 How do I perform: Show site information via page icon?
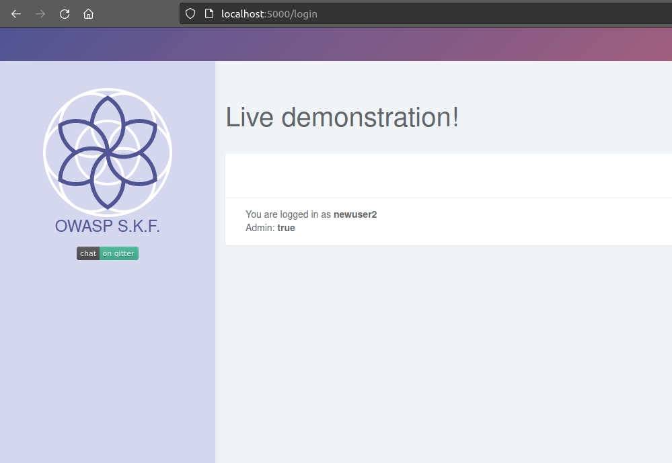(209, 13)
